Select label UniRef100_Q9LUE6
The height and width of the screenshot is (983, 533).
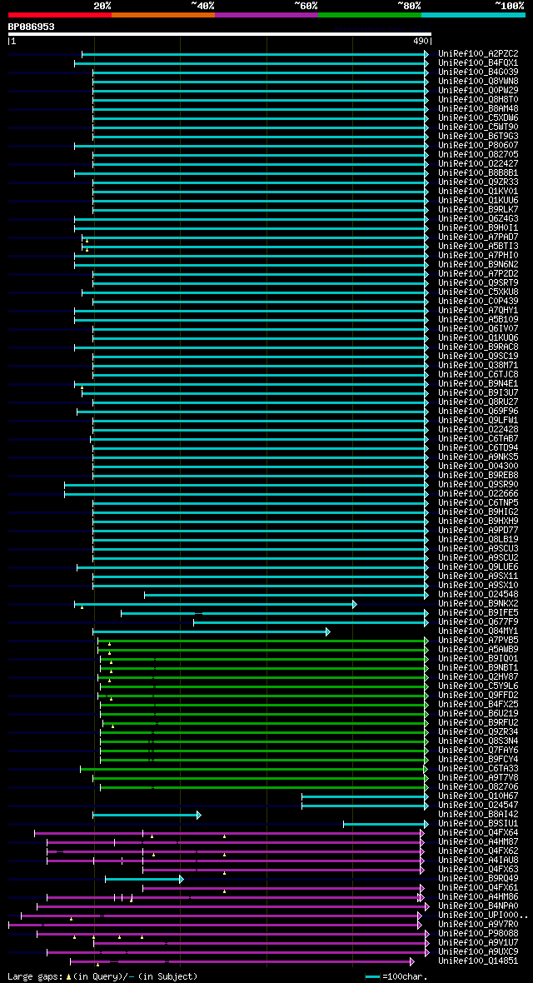(x=478, y=566)
